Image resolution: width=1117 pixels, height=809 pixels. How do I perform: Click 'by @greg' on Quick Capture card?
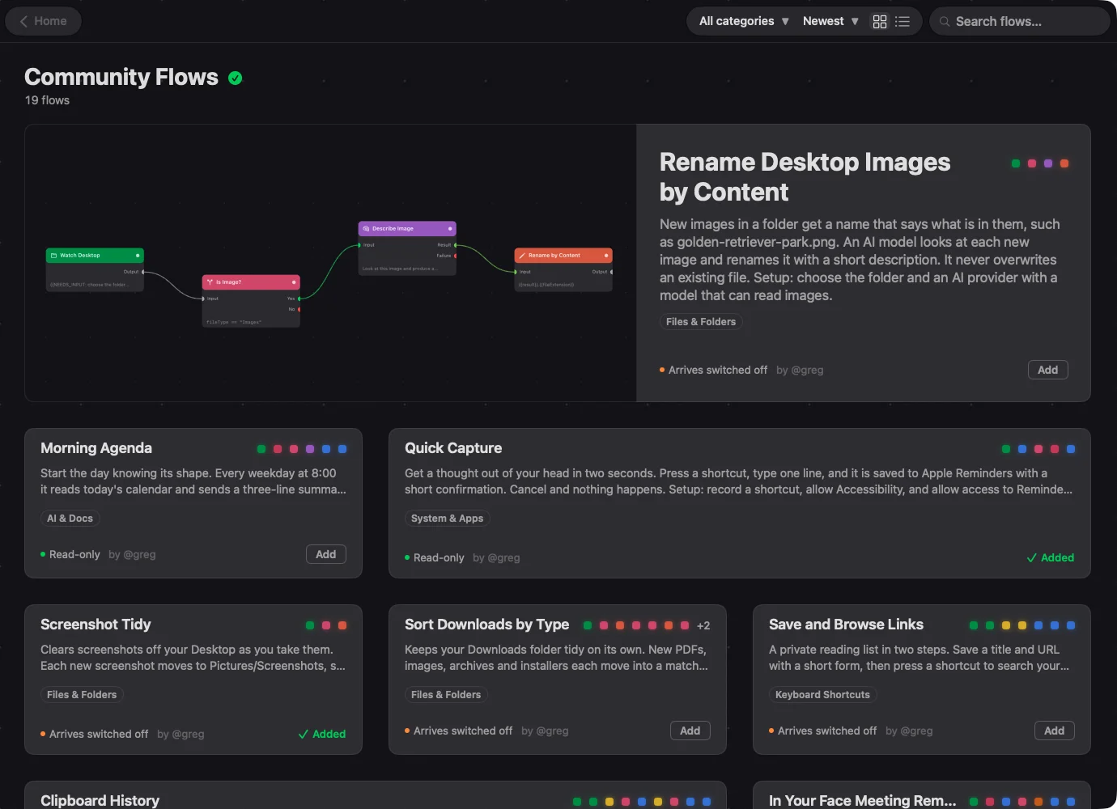coord(496,557)
